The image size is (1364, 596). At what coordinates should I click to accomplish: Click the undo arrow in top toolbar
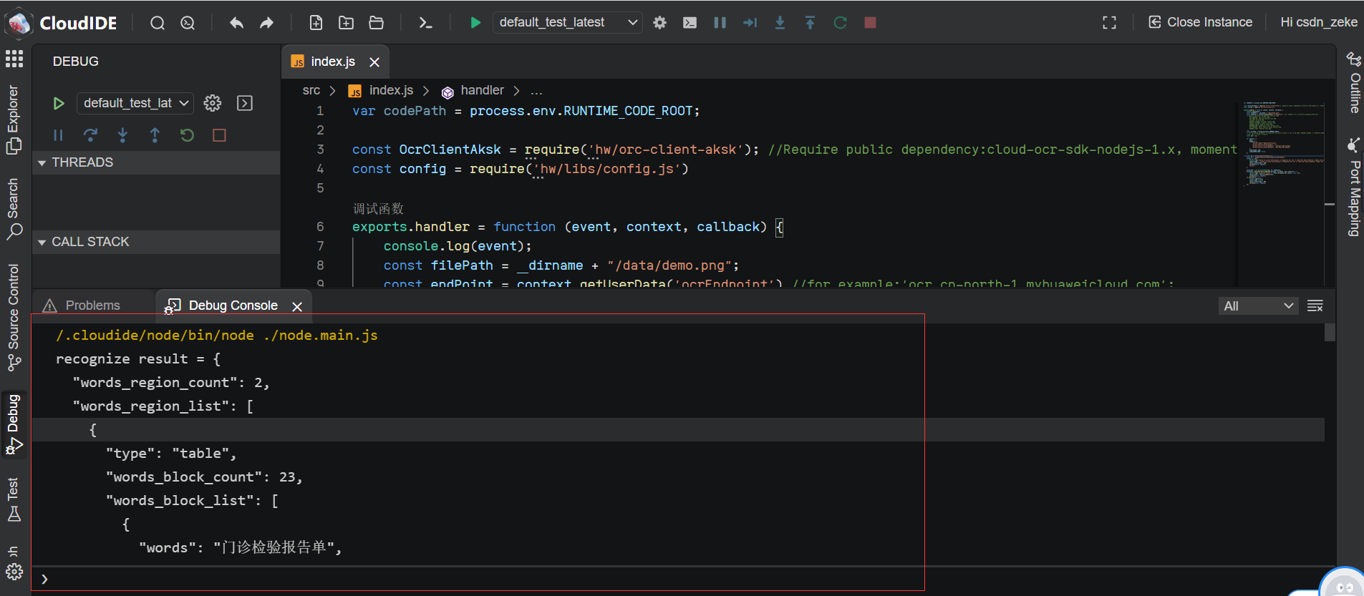click(236, 23)
